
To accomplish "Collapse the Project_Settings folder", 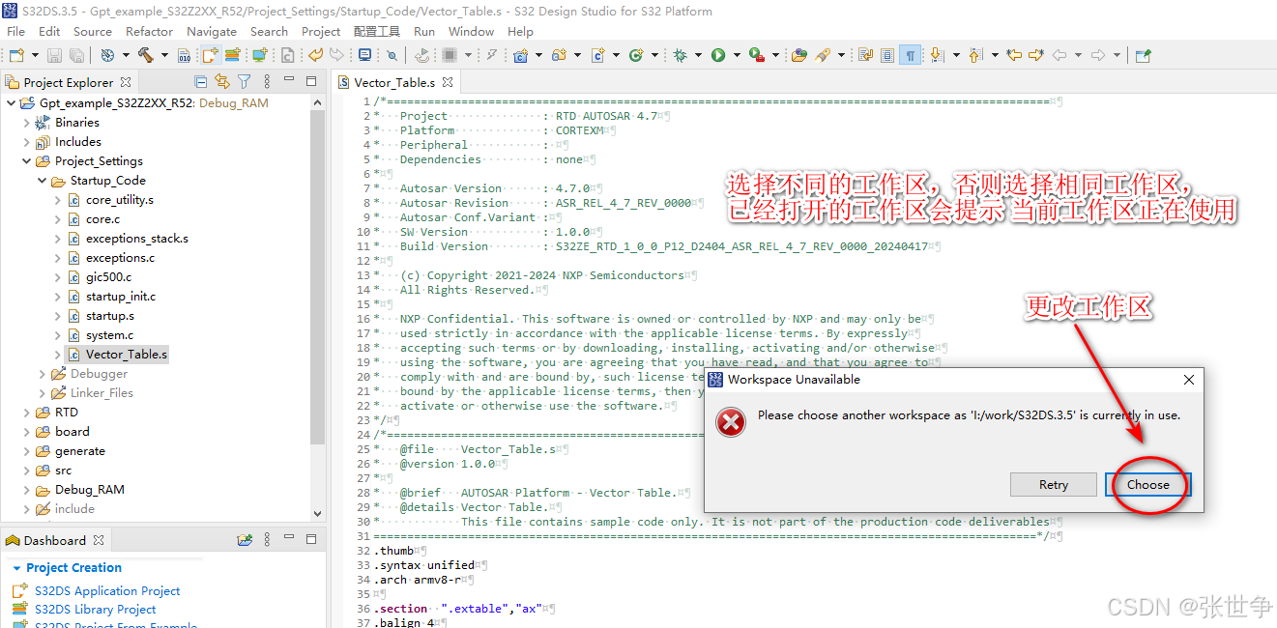I will pos(26,161).
